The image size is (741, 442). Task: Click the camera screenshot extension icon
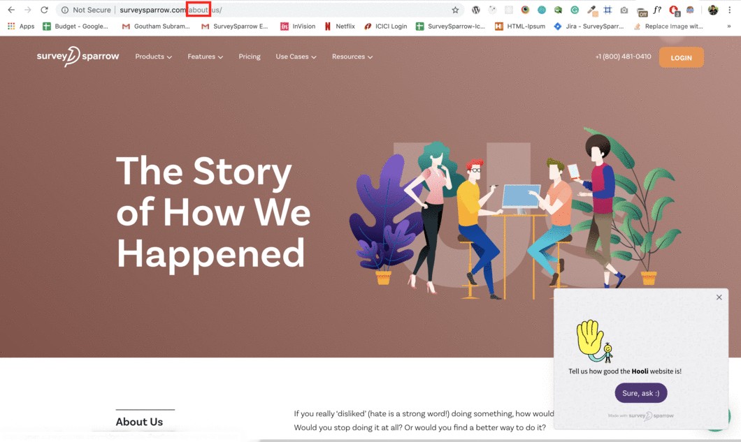tap(624, 10)
